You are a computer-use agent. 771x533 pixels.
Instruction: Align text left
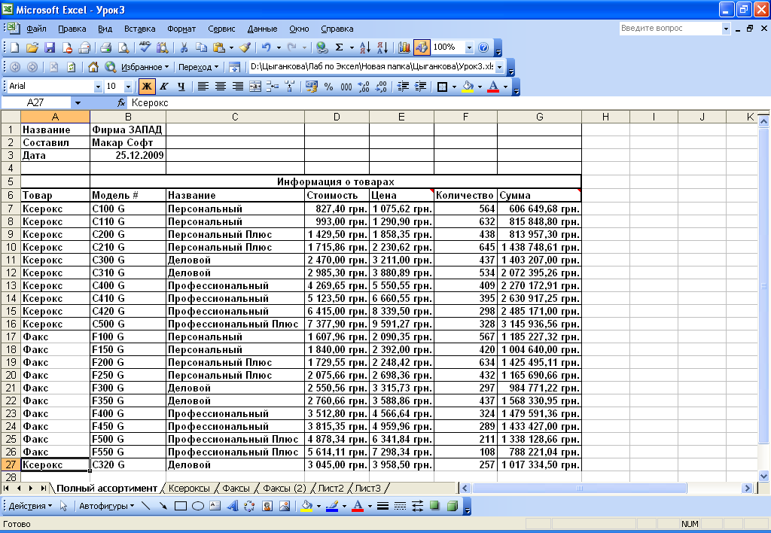click(x=203, y=87)
